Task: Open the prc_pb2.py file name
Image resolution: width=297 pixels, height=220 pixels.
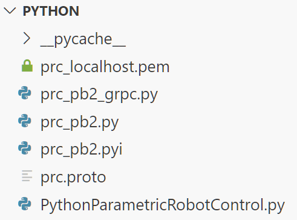Action: click(80, 122)
